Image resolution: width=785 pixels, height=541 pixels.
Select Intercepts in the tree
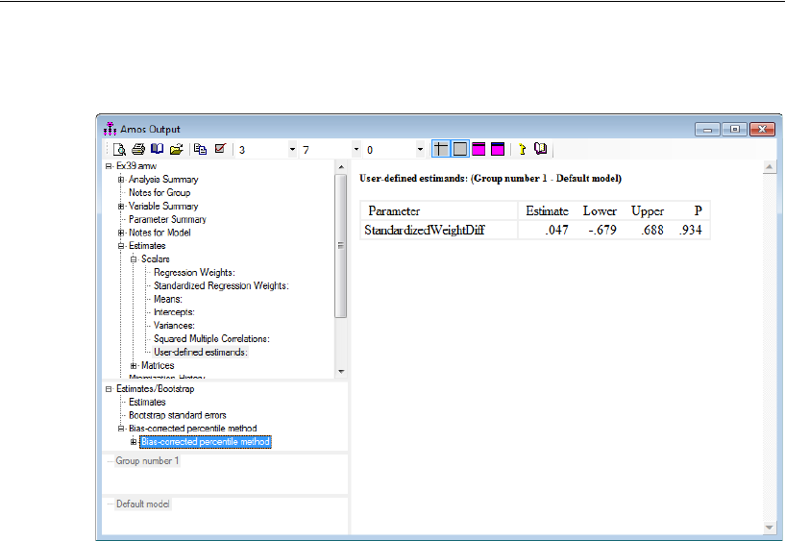(174, 312)
